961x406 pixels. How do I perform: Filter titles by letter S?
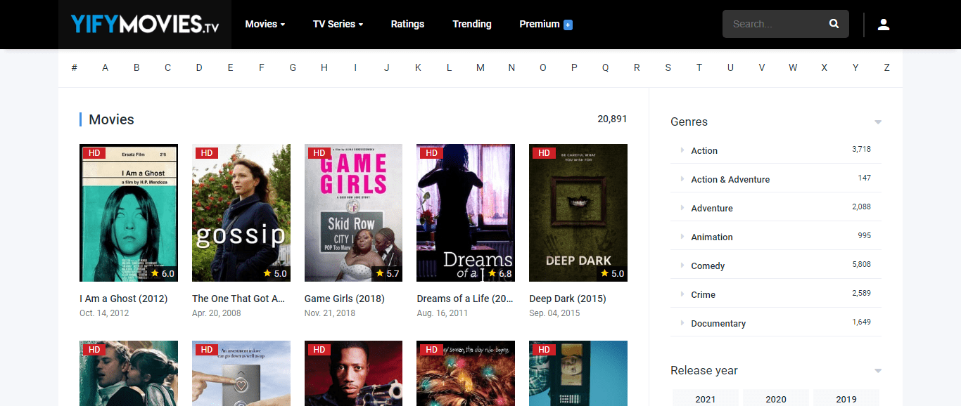coord(668,67)
